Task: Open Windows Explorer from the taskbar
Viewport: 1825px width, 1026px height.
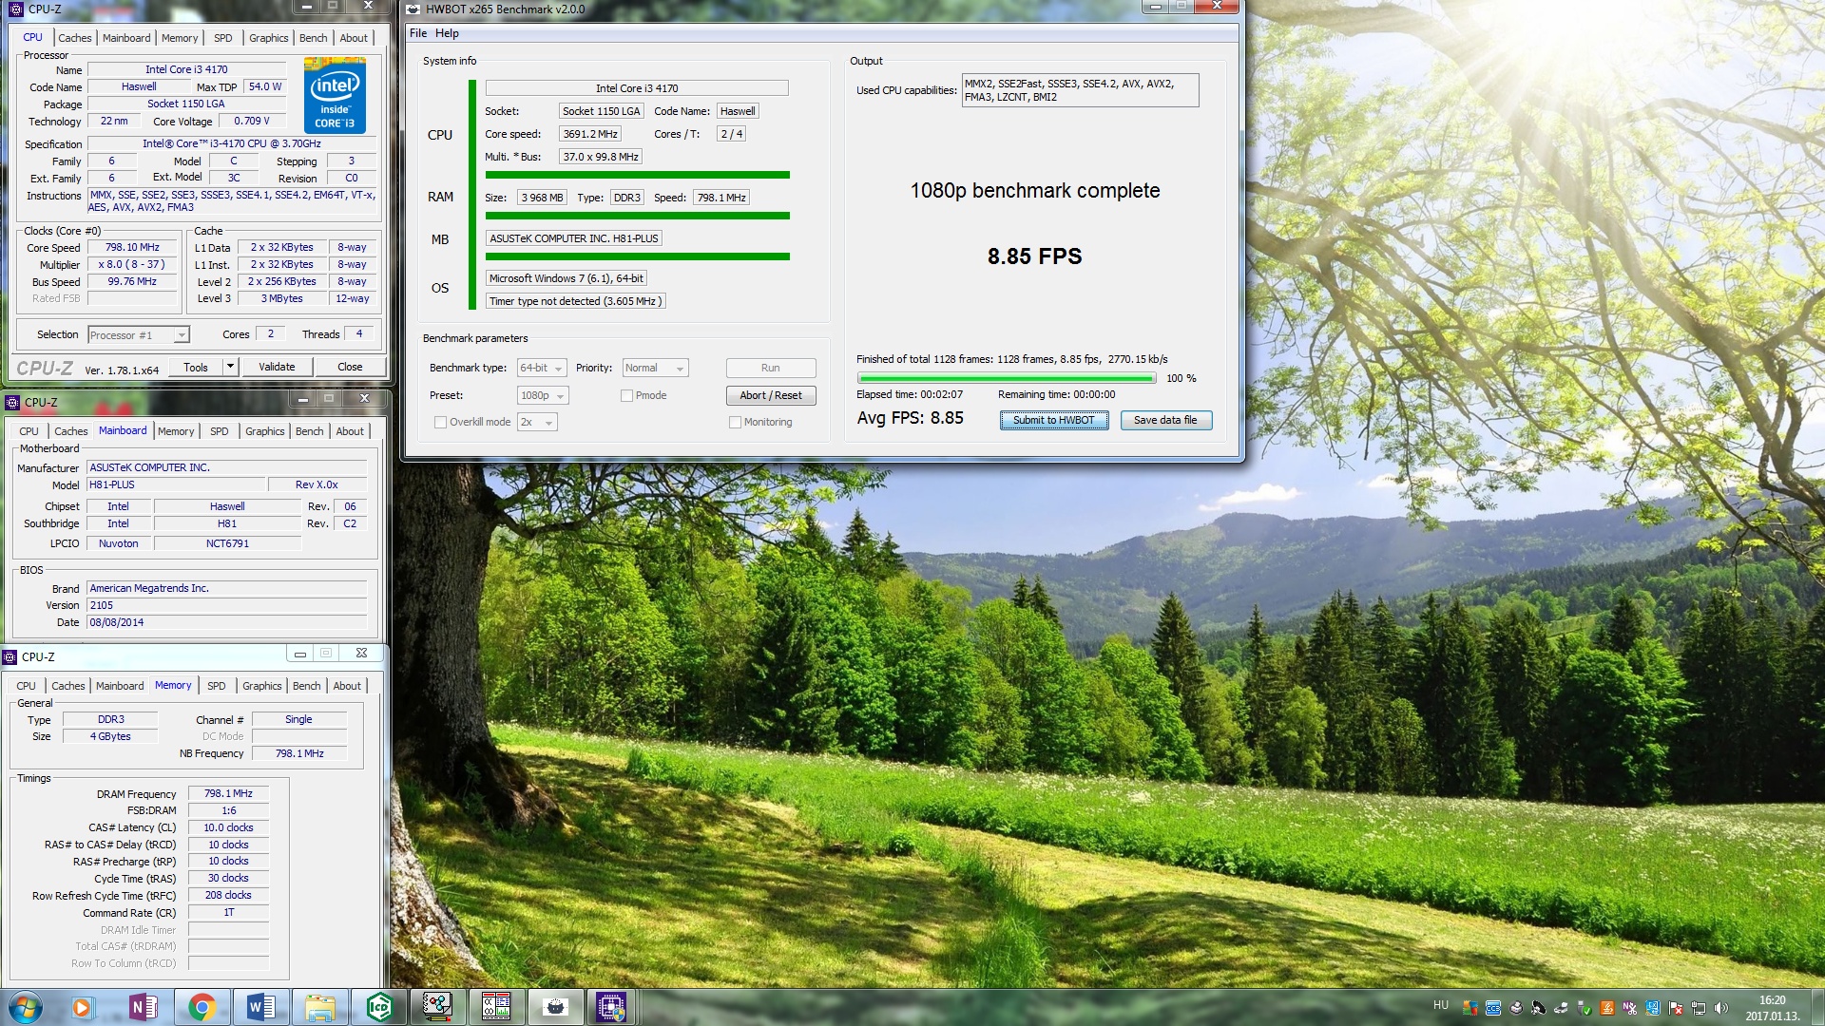Action: [x=320, y=1007]
